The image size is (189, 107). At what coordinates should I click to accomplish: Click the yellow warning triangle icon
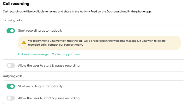coord(24,42)
